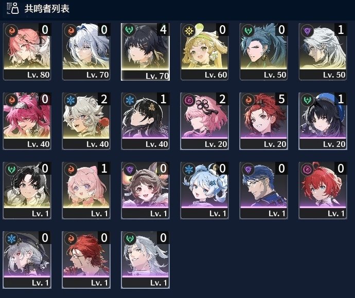
Task: Click fusion element icon on Lv. 80 card
Action: 11,30
